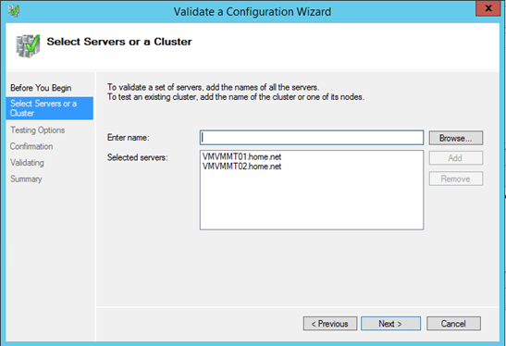Click the Browse... button
506x346 pixels.
[x=456, y=138]
